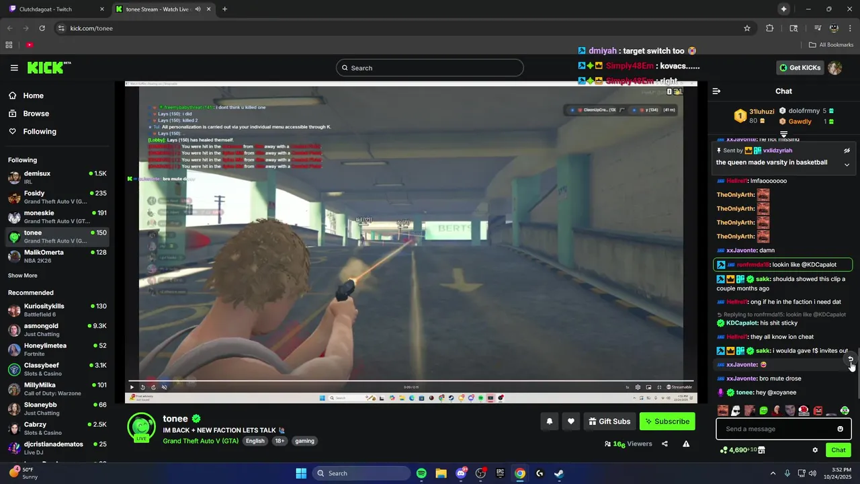This screenshot has width=860, height=484.
Task: Click the gaming tag
Action: 304,441
